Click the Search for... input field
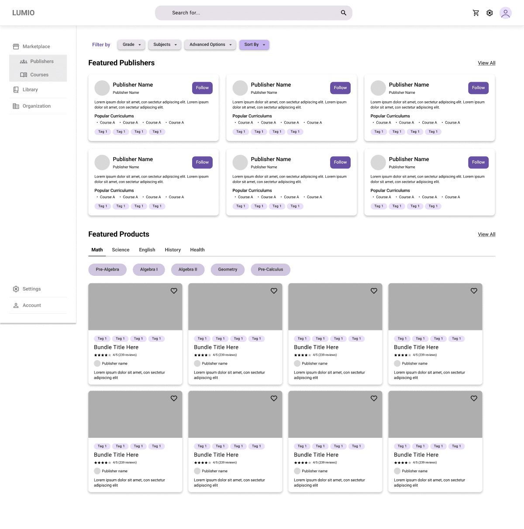This screenshot has height=529, width=524. pos(254,13)
